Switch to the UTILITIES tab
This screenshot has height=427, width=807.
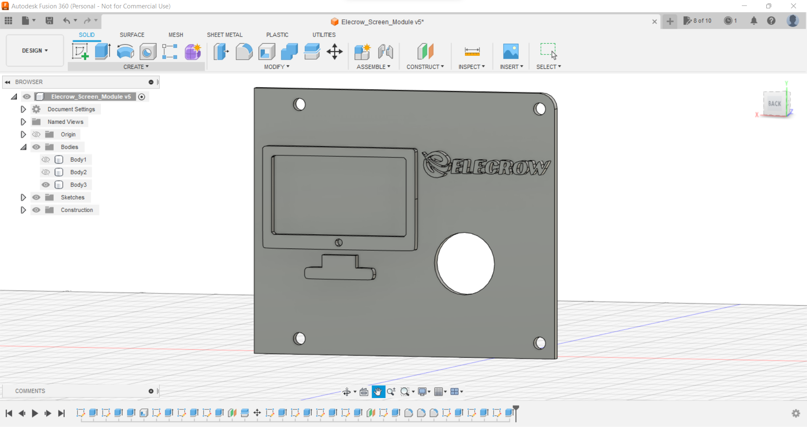click(324, 35)
